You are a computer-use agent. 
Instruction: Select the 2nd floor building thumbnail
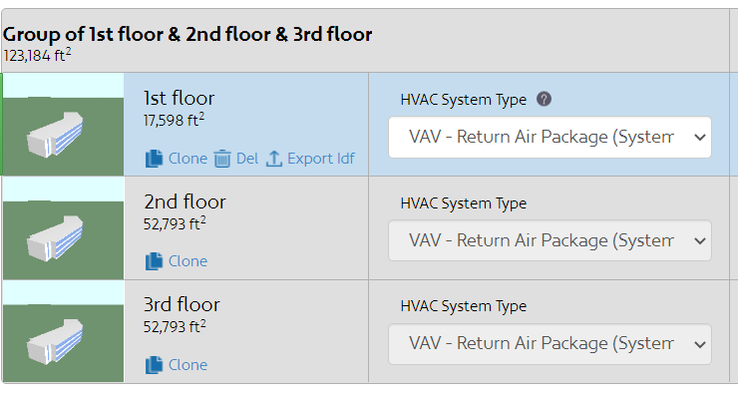click(63, 228)
